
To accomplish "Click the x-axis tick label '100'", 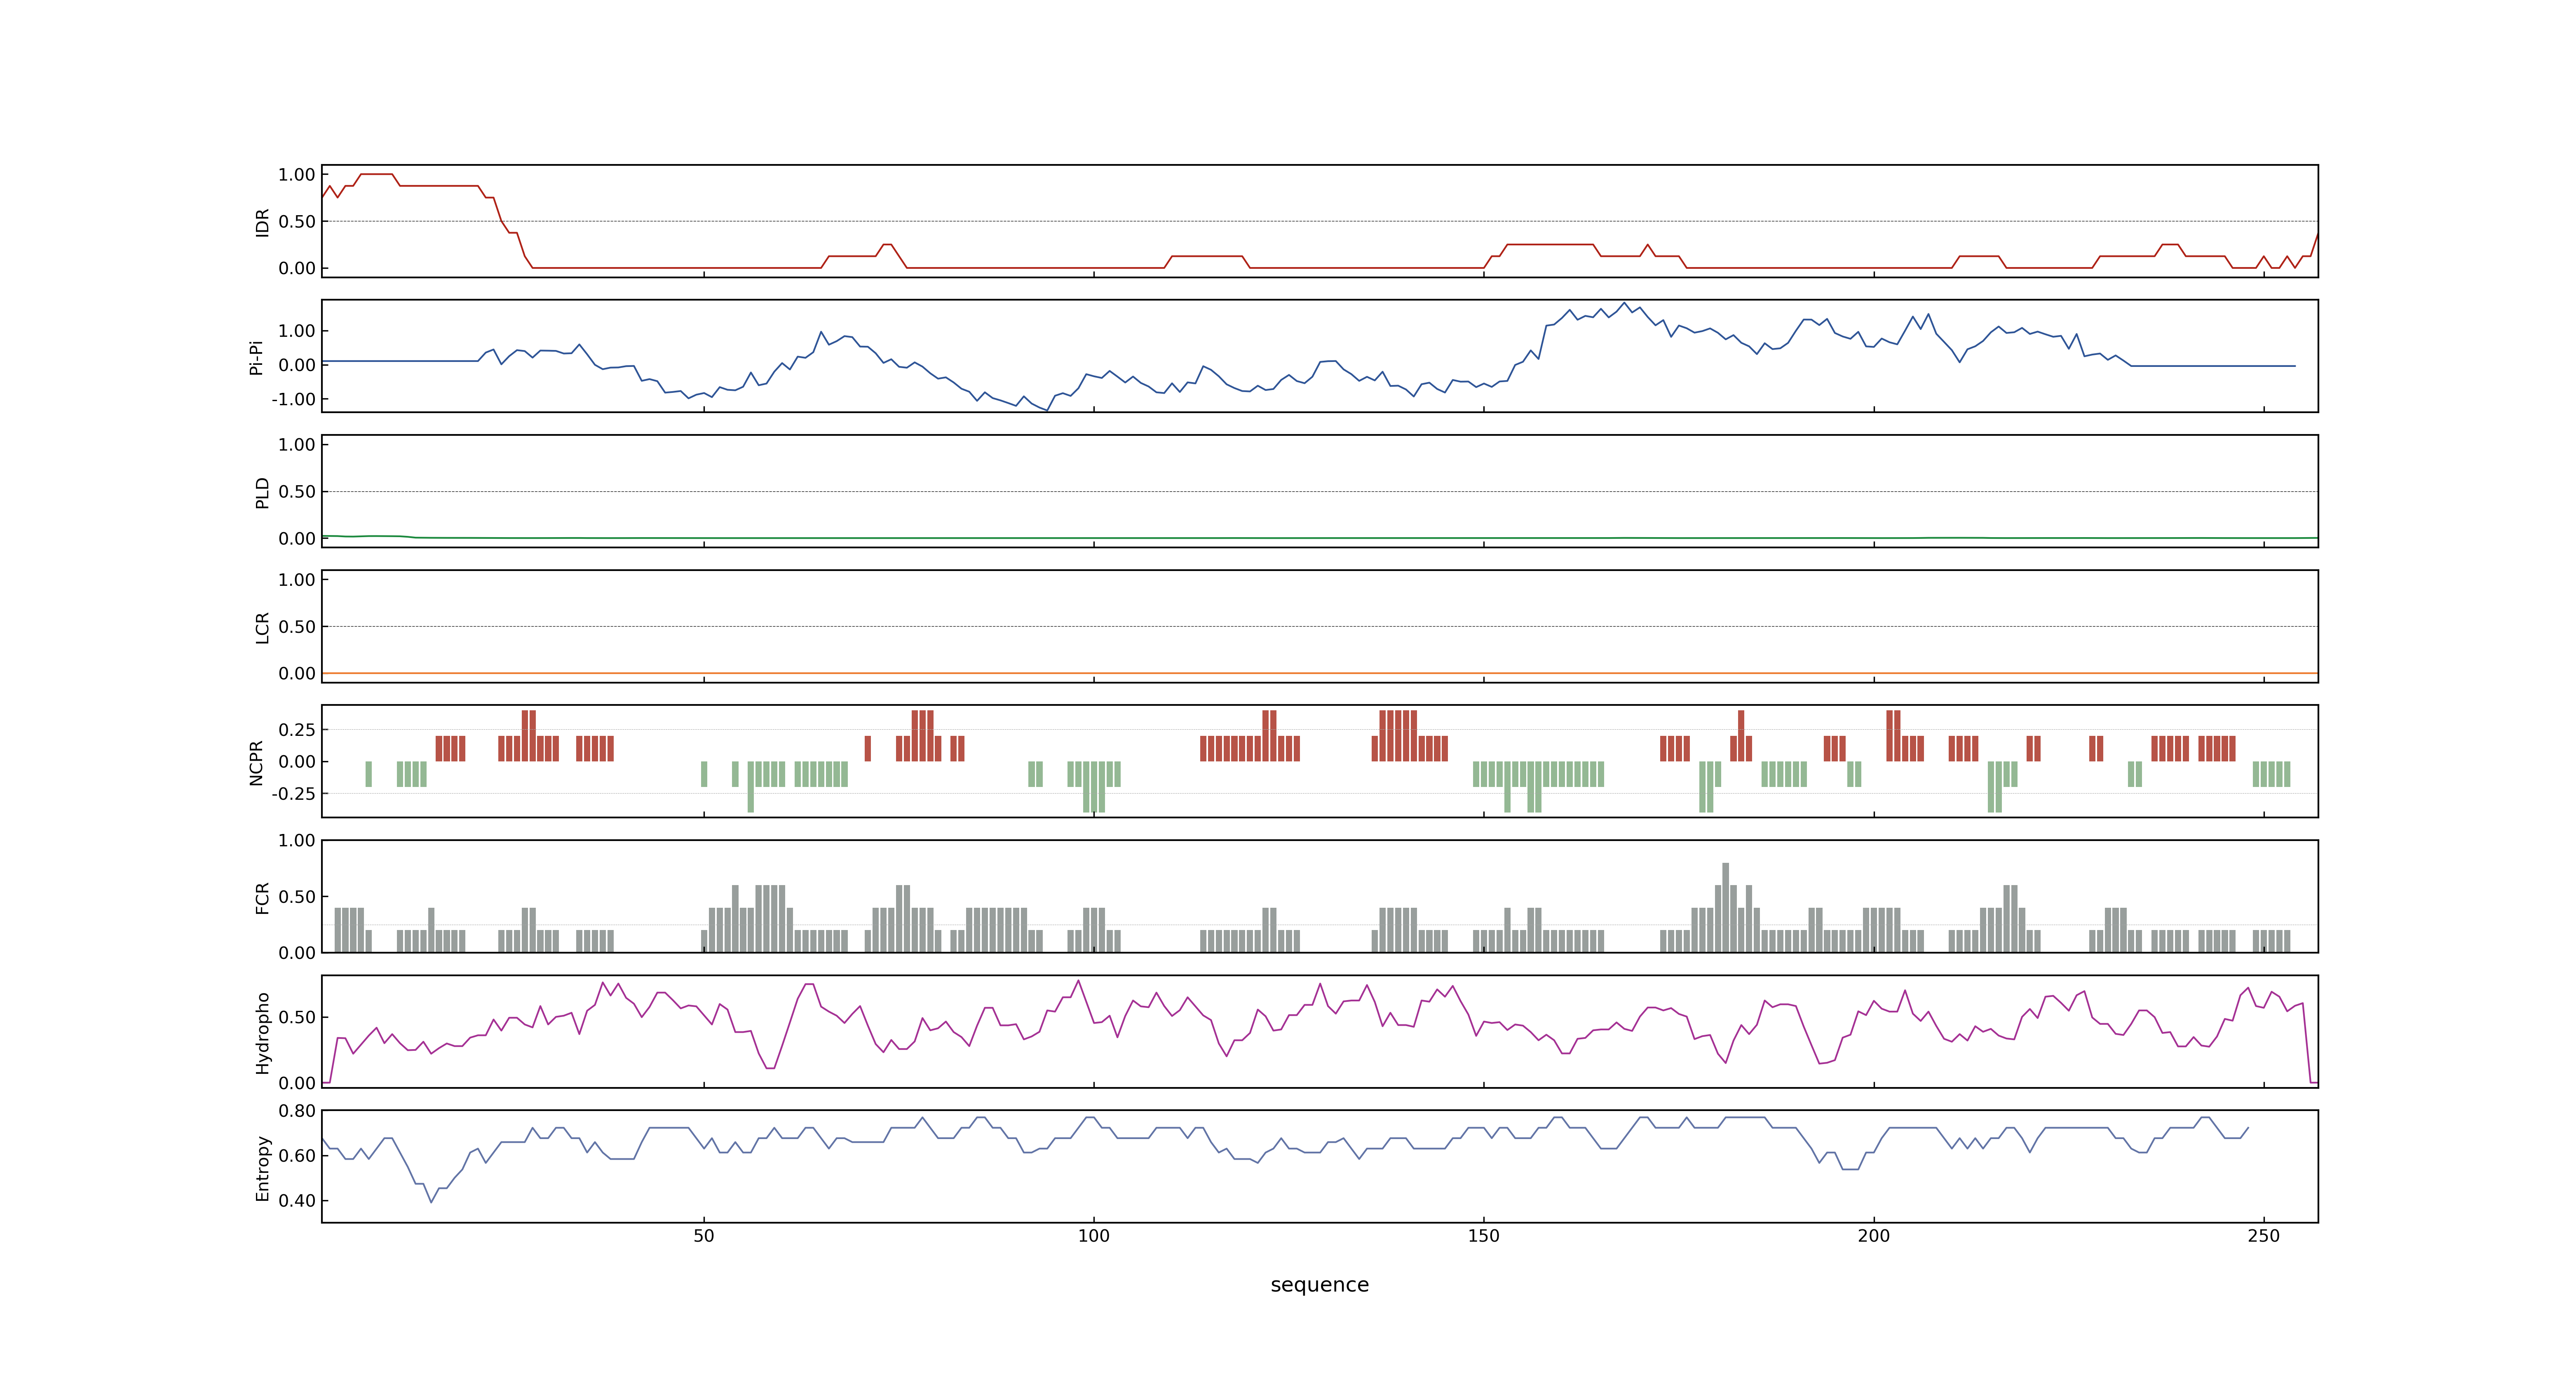I will (1093, 1236).
